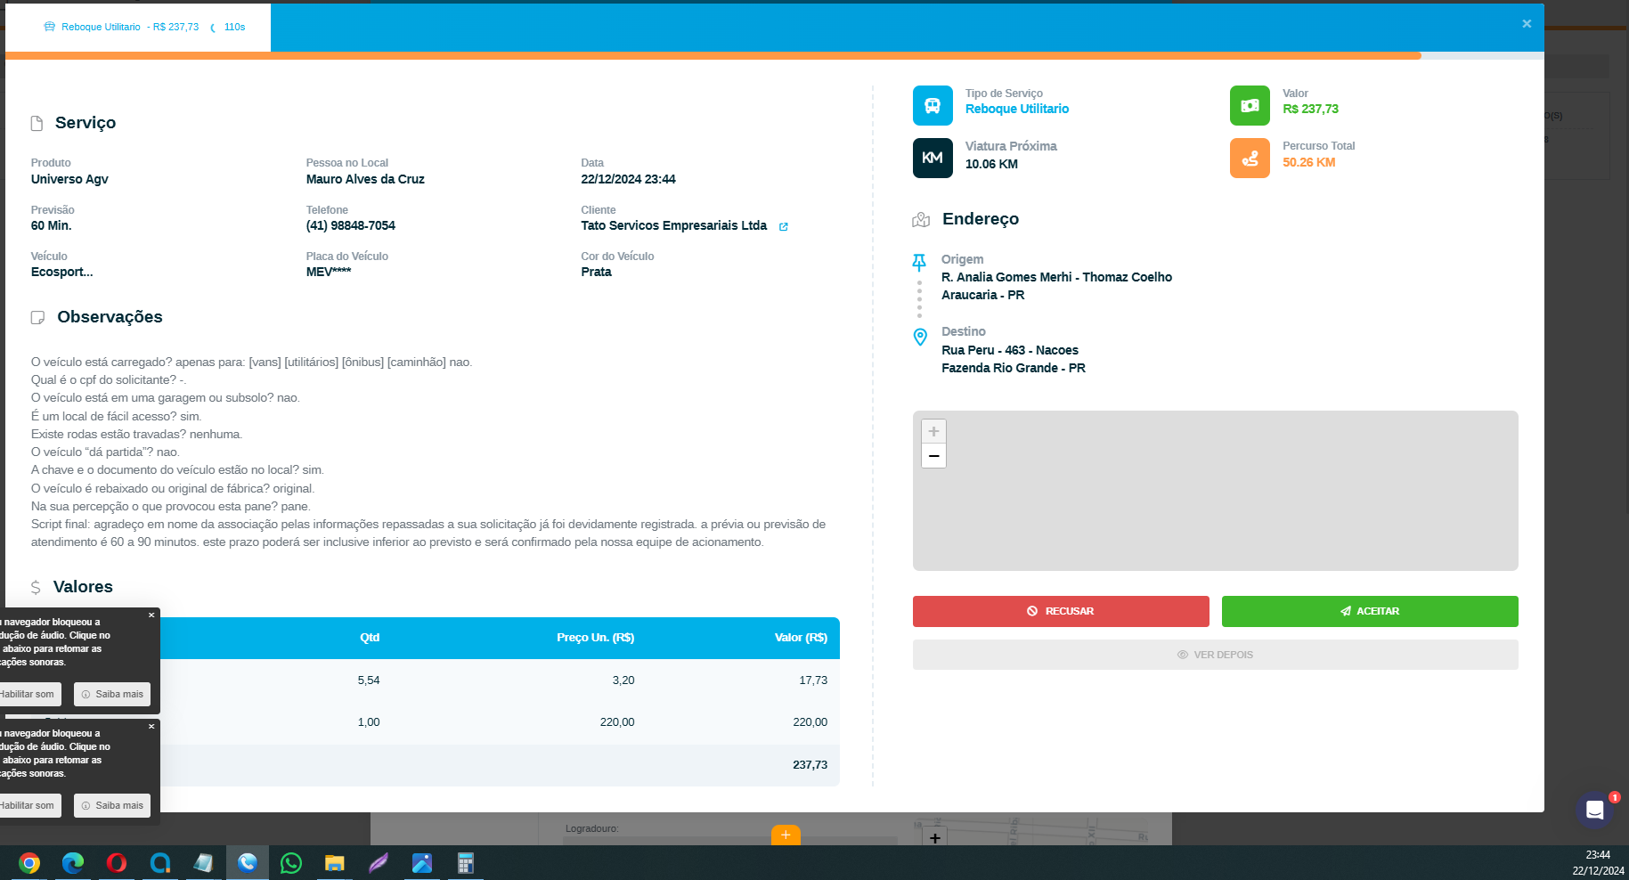1629x880 pixels.
Task: Open the client external link icon
Action: (784, 226)
